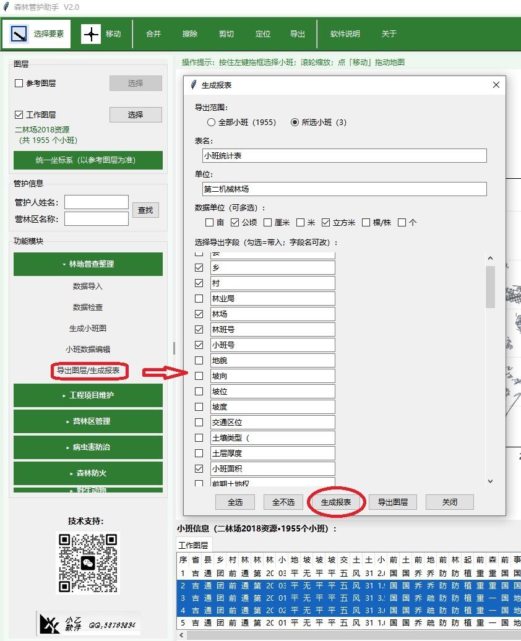
Task: Click the 单位 input field
Action: point(344,189)
